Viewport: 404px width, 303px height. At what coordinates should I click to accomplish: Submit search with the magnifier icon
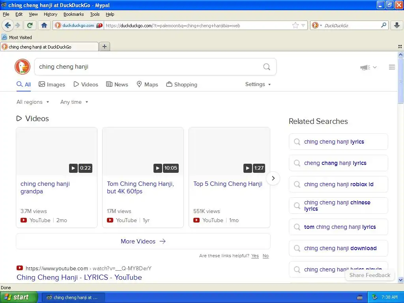point(267,67)
